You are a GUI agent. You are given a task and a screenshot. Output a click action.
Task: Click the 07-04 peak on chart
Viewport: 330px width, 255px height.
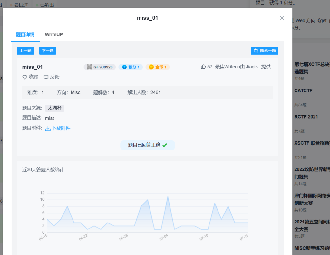point(168,196)
